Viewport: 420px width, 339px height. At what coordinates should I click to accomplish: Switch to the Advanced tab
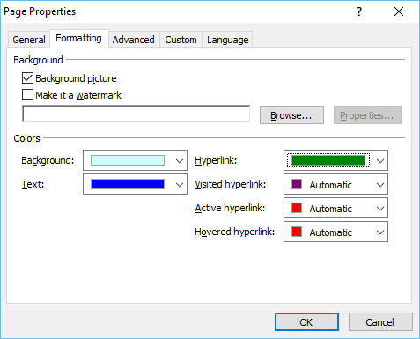pos(134,40)
